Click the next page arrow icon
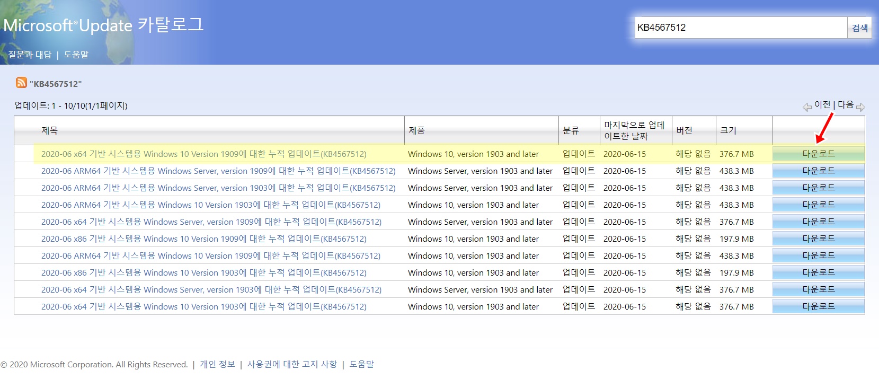This screenshot has height=379, width=879. coord(860,107)
